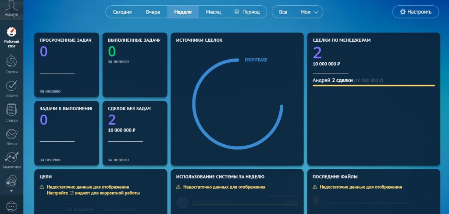This screenshot has height=214, width=449.
Task: Click the external link icon next to Настройте
Action: (72, 193)
